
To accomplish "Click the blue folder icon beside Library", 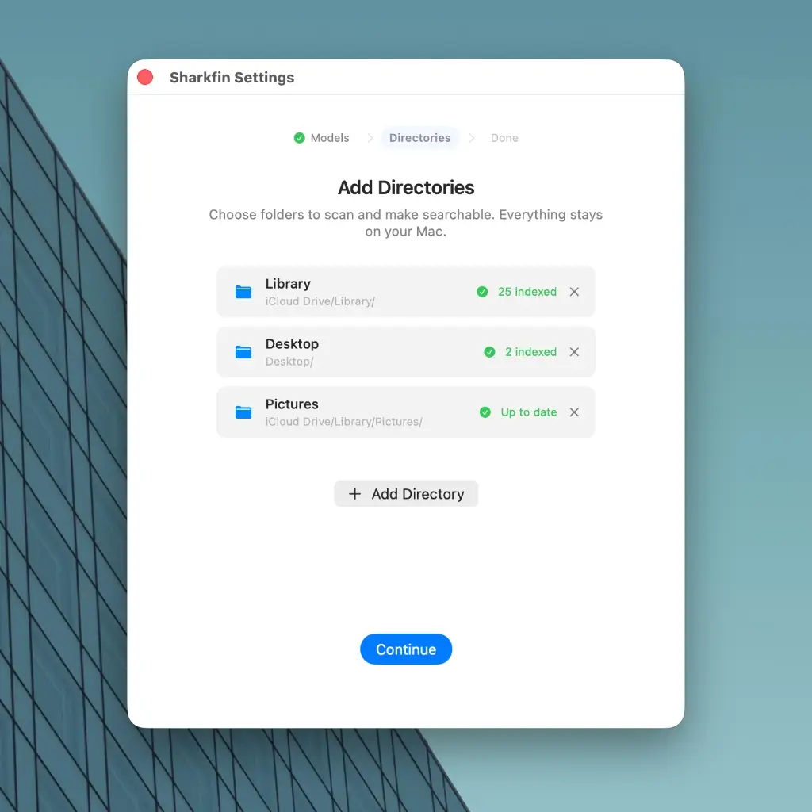I will coord(243,292).
